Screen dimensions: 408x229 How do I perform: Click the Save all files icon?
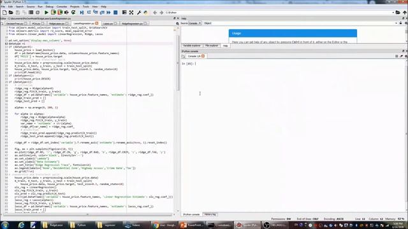24,13
